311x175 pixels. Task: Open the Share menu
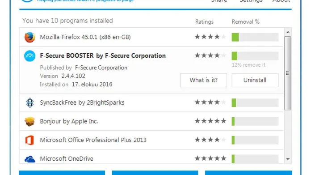(219, 1)
